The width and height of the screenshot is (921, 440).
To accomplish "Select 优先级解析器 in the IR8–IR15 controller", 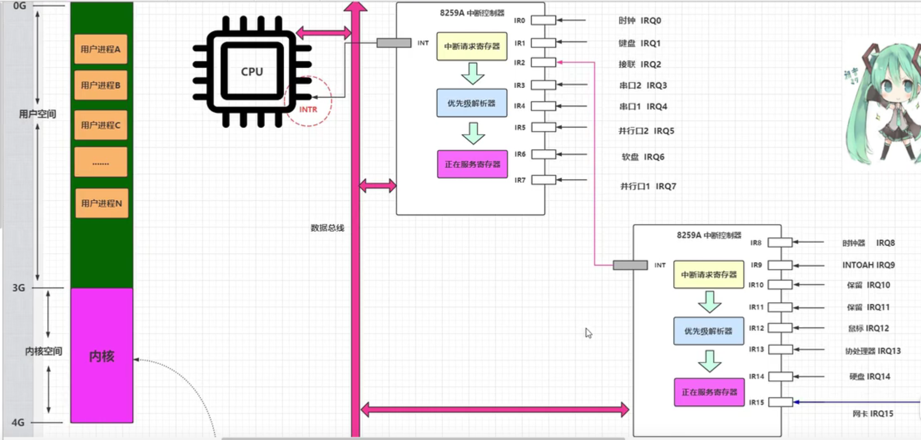I will [709, 331].
